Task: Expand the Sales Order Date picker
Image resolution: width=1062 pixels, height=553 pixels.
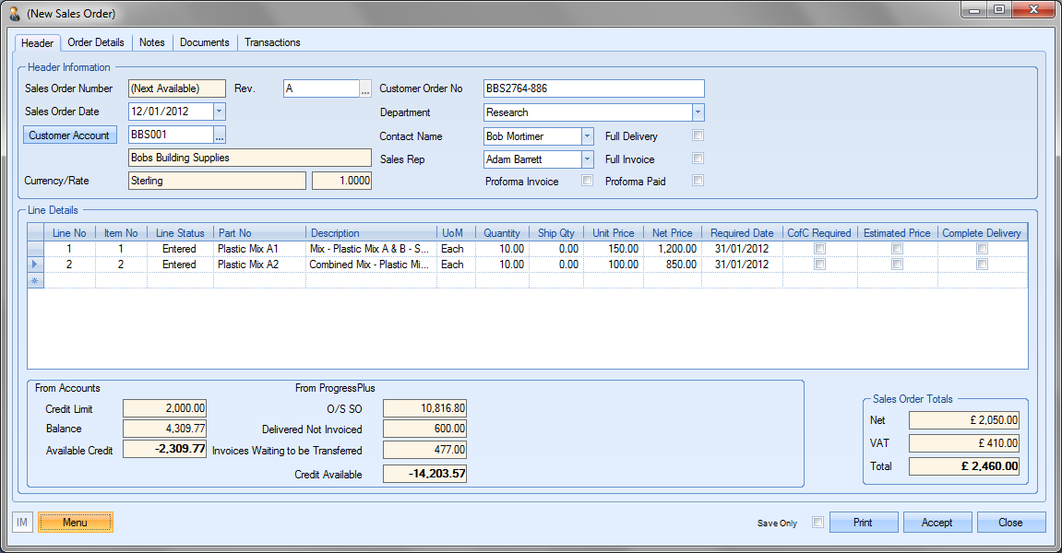Action: tap(219, 112)
